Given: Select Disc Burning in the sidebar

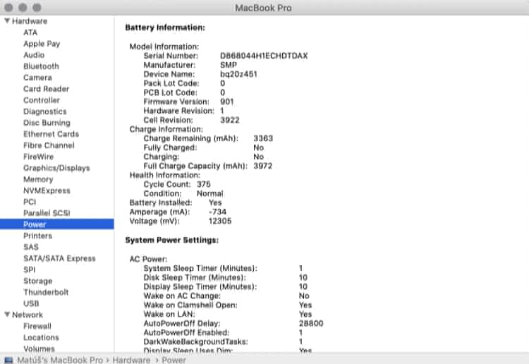Looking at the screenshot, I should click(47, 123).
